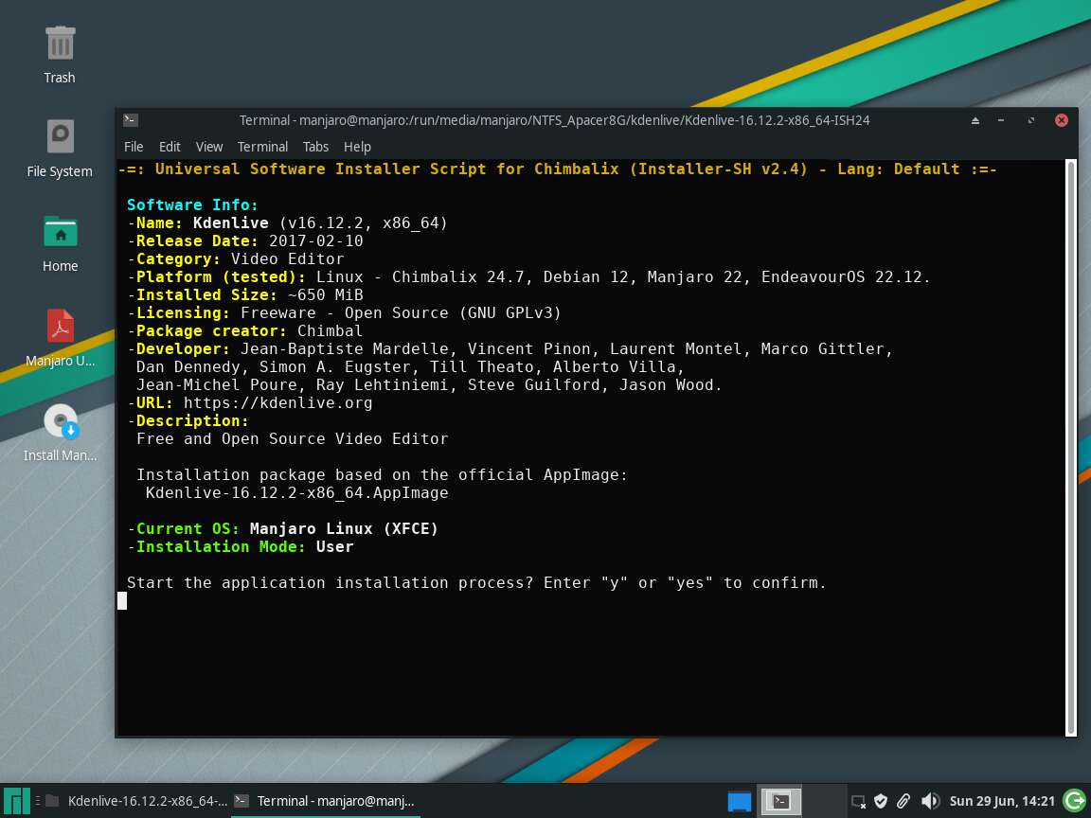
Task: Click the network connection icon in tray
Action: pyautogui.click(x=858, y=801)
